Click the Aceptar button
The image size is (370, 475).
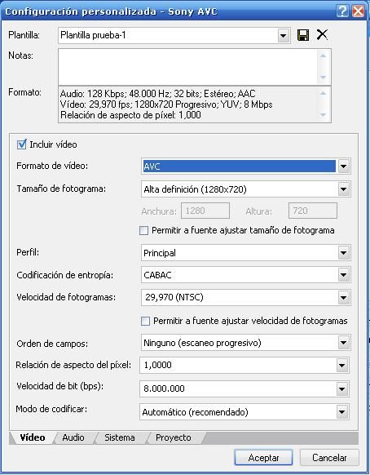click(263, 458)
